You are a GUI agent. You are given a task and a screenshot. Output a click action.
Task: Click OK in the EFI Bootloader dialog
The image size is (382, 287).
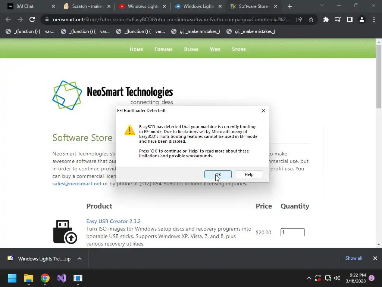click(x=218, y=174)
